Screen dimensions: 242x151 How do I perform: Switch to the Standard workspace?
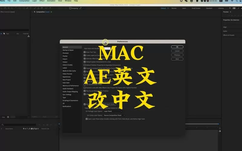point(209,8)
